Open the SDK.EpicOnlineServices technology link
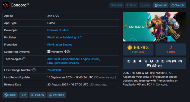The height and width of the screenshot is (102, 190). (63, 63)
